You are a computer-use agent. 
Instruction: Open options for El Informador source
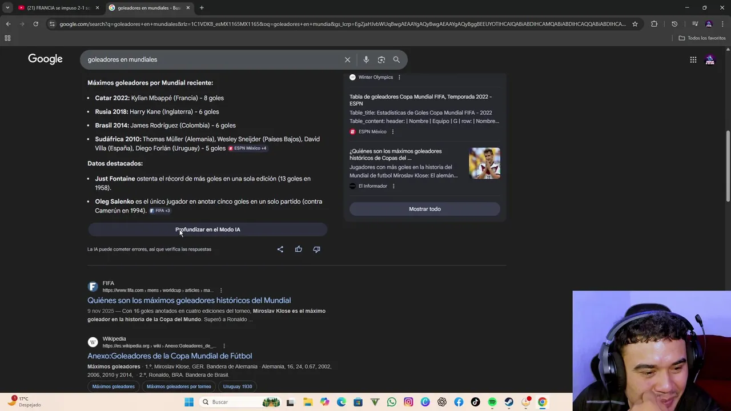[x=393, y=186]
